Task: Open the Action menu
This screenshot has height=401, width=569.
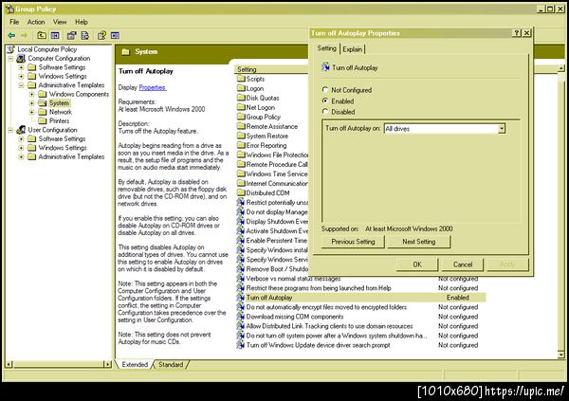Action: 36,22
